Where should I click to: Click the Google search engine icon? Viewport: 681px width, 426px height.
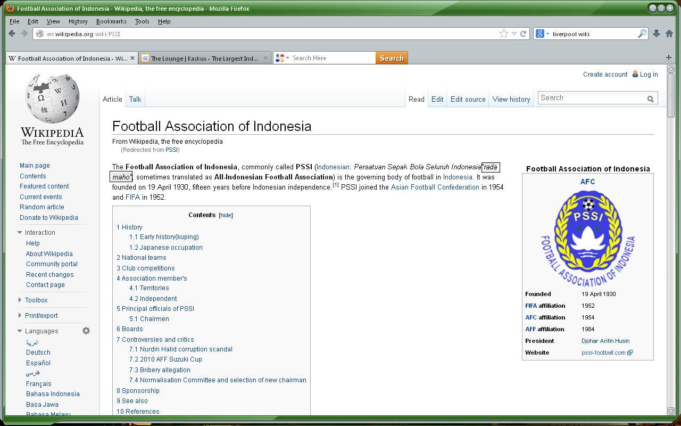(540, 34)
